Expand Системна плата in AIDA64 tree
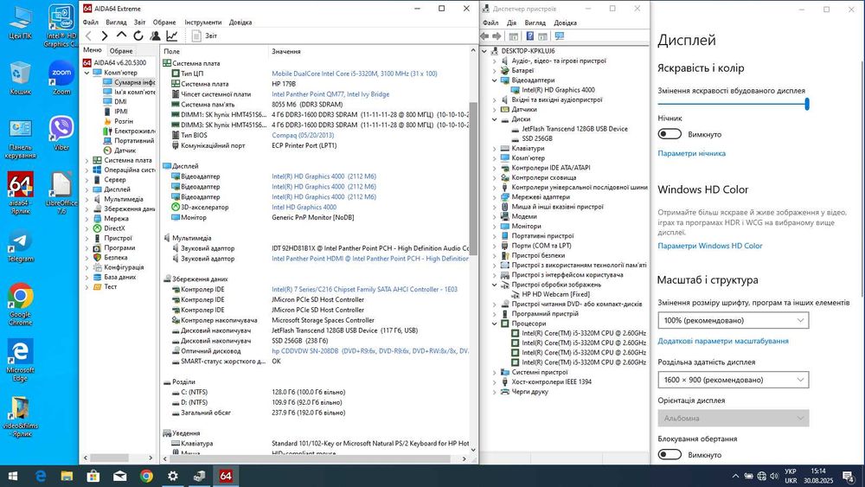Image resolution: width=865 pixels, height=487 pixels. tap(86, 161)
